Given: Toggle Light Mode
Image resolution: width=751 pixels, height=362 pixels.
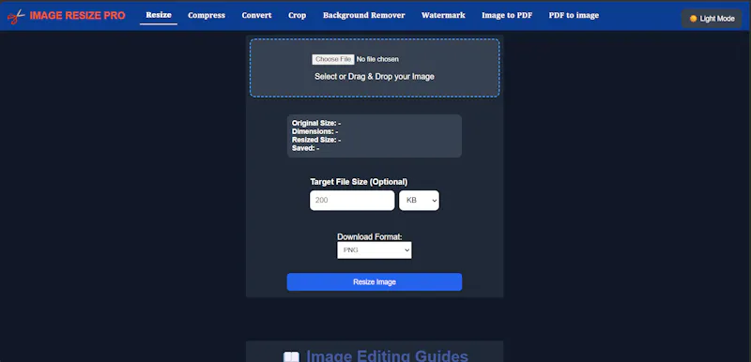Looking at the screenshot, I should (x=712, y=19).
